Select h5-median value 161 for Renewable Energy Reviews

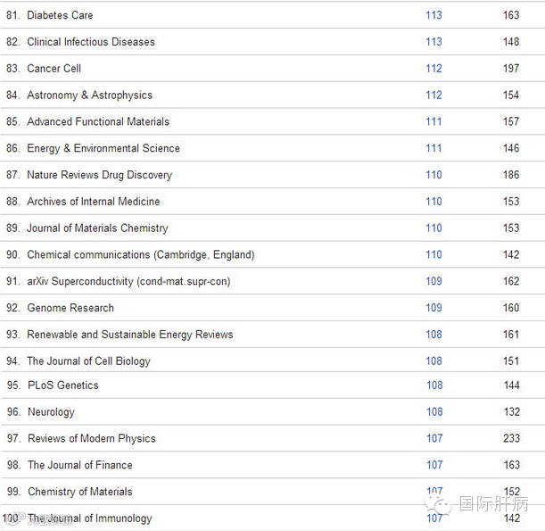[x=511, y=334]
